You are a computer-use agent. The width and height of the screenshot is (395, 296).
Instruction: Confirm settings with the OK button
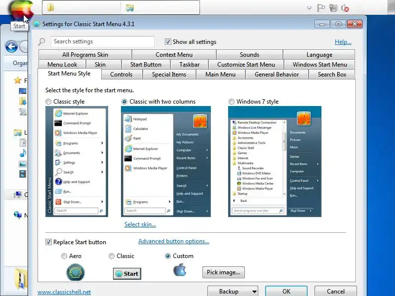[x=286, y=291]
